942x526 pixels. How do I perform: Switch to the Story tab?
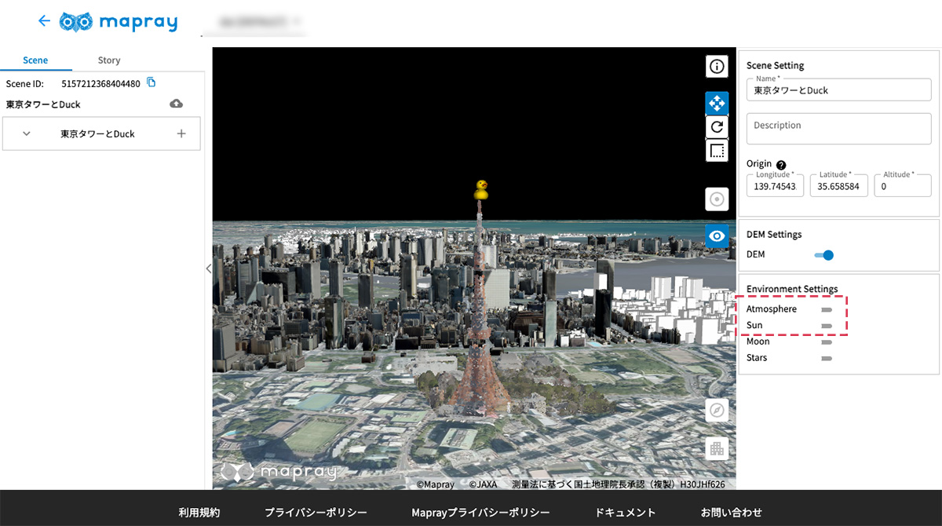pos(109,60)
